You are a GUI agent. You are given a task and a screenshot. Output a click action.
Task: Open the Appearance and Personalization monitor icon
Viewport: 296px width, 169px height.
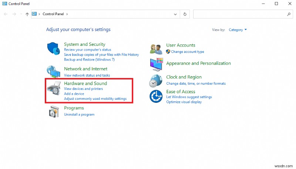click(156, 64)
